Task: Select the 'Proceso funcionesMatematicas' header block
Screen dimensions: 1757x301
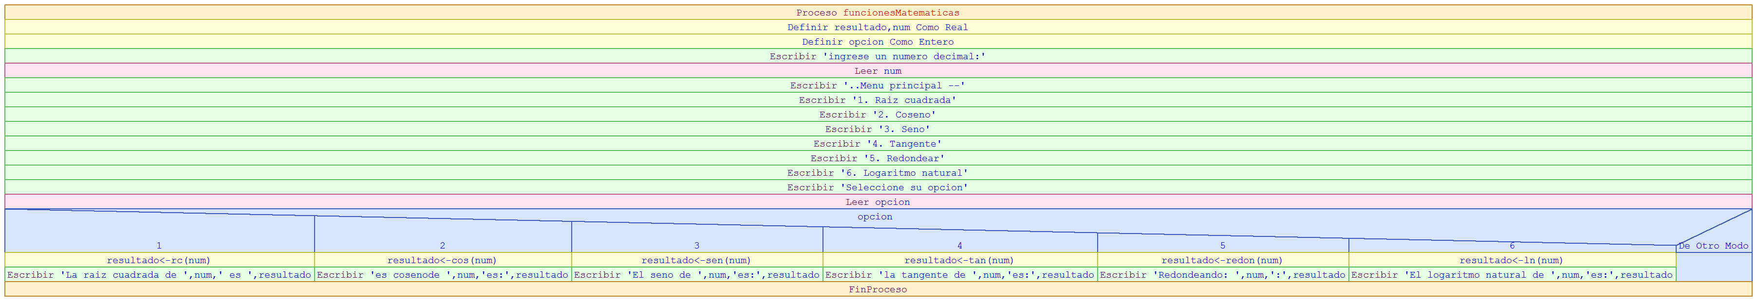Action: [878, 13]
